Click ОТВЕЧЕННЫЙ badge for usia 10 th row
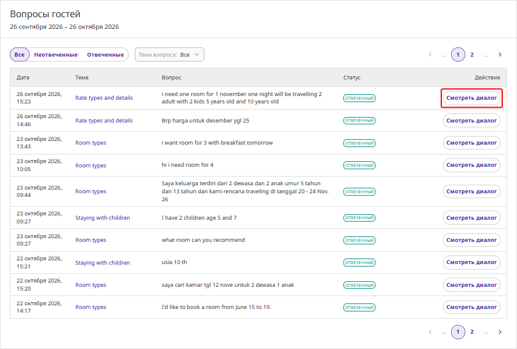Image resolution: width=517 pixels, height=349 pixels. click(x=359, y=263)
